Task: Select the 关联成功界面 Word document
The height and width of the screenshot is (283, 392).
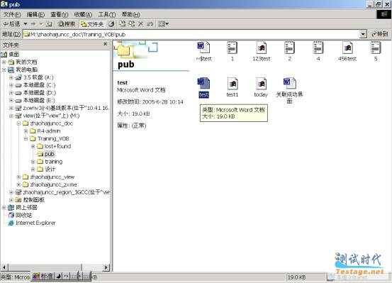Action: click(289, 90)
